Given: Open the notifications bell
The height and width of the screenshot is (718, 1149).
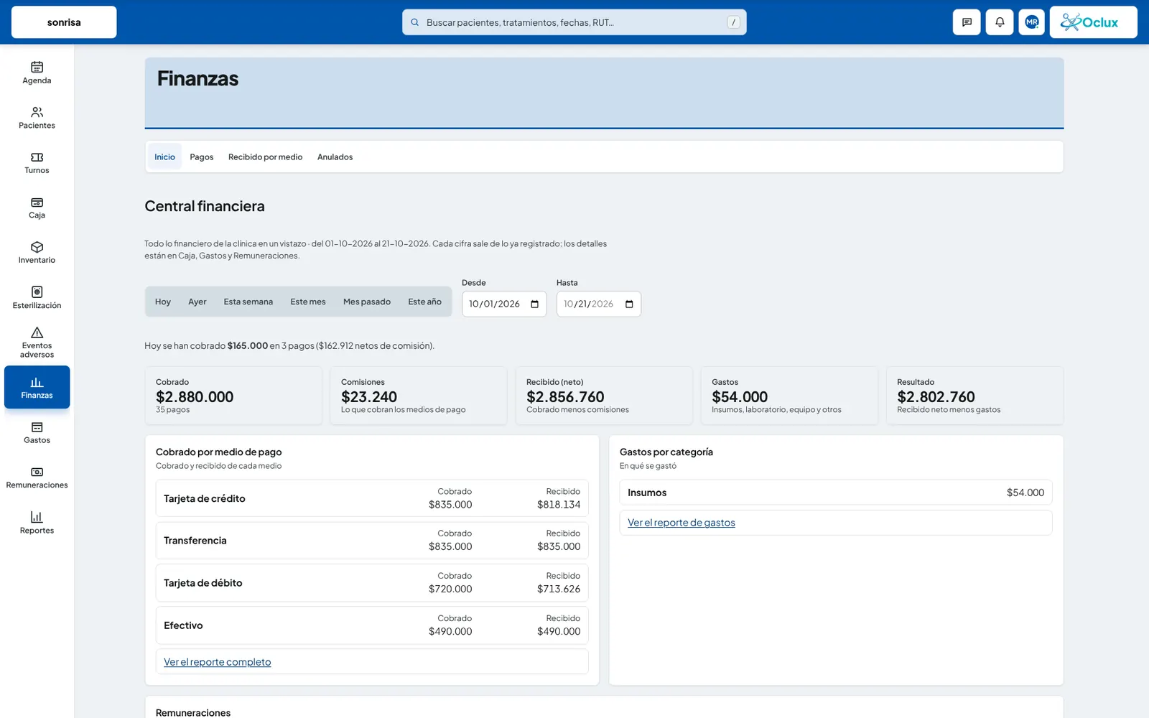Looking at the screenshot, I should pyautogui.click(x=1000, y=22).
